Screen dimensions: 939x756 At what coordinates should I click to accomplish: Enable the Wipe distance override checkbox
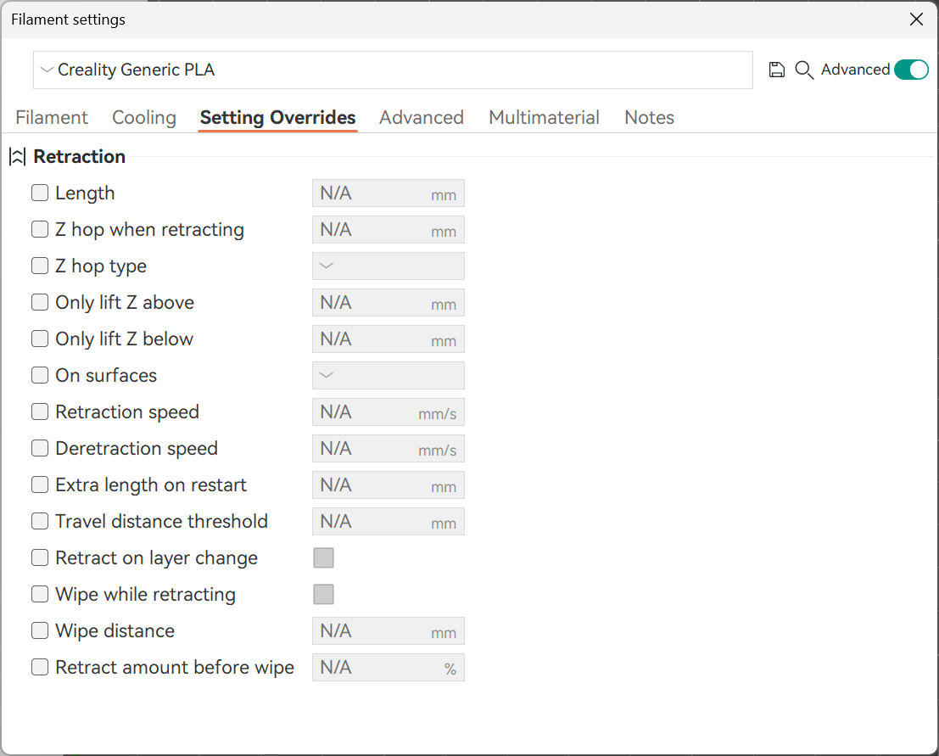(40, 631)
